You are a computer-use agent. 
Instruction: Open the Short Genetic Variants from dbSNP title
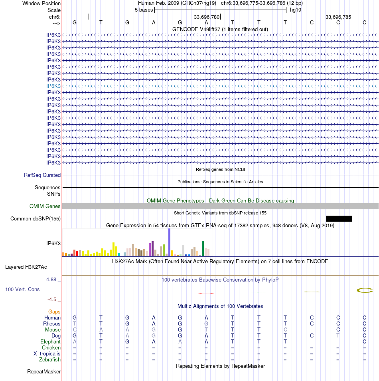220,213
